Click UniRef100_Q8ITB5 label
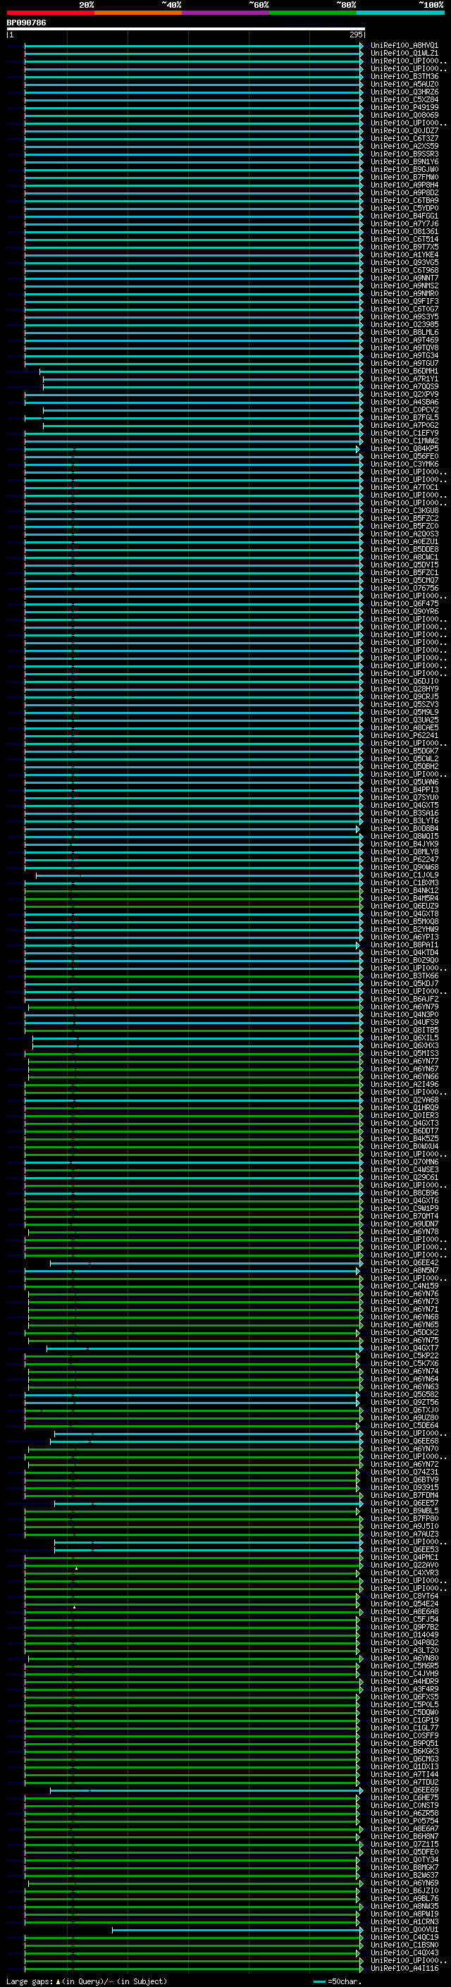Image resolution: width=451 pixels, height=1987 pixels. tap(404, 1030)
